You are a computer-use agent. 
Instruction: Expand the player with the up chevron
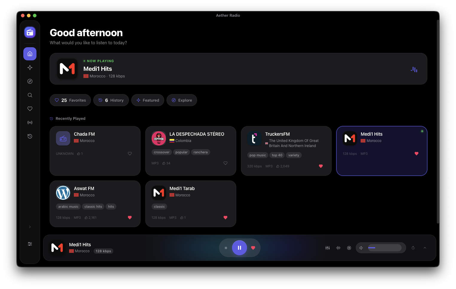(425, 248)
